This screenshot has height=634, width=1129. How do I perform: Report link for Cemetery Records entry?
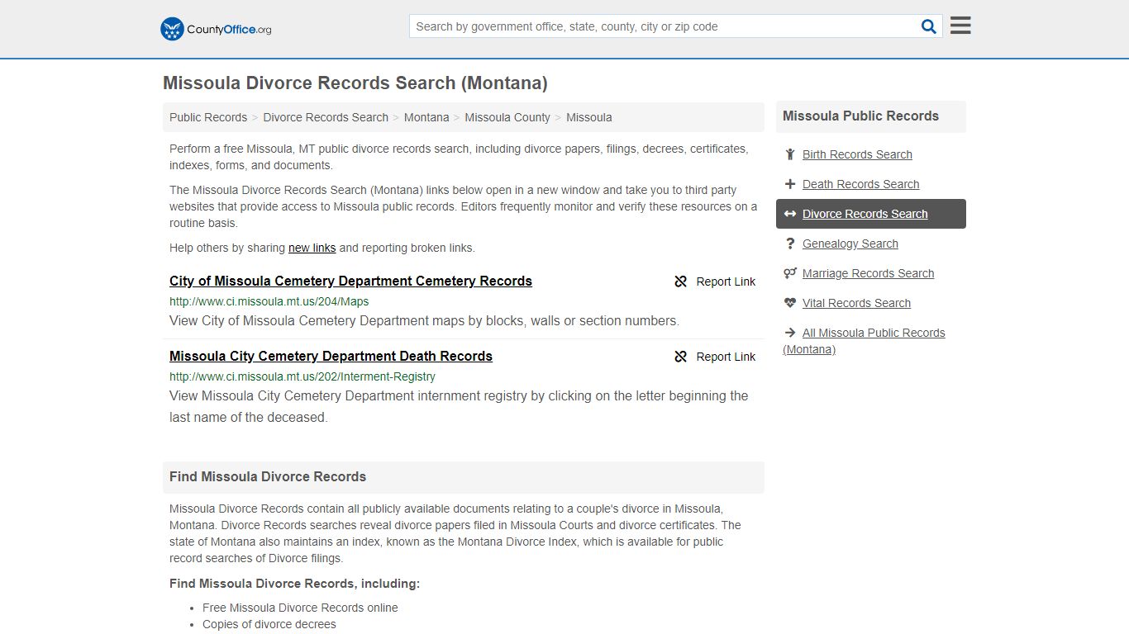click(726, 282)
